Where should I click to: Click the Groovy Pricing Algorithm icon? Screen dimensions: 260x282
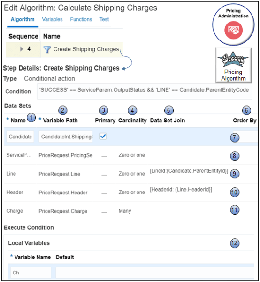point(233,65)
